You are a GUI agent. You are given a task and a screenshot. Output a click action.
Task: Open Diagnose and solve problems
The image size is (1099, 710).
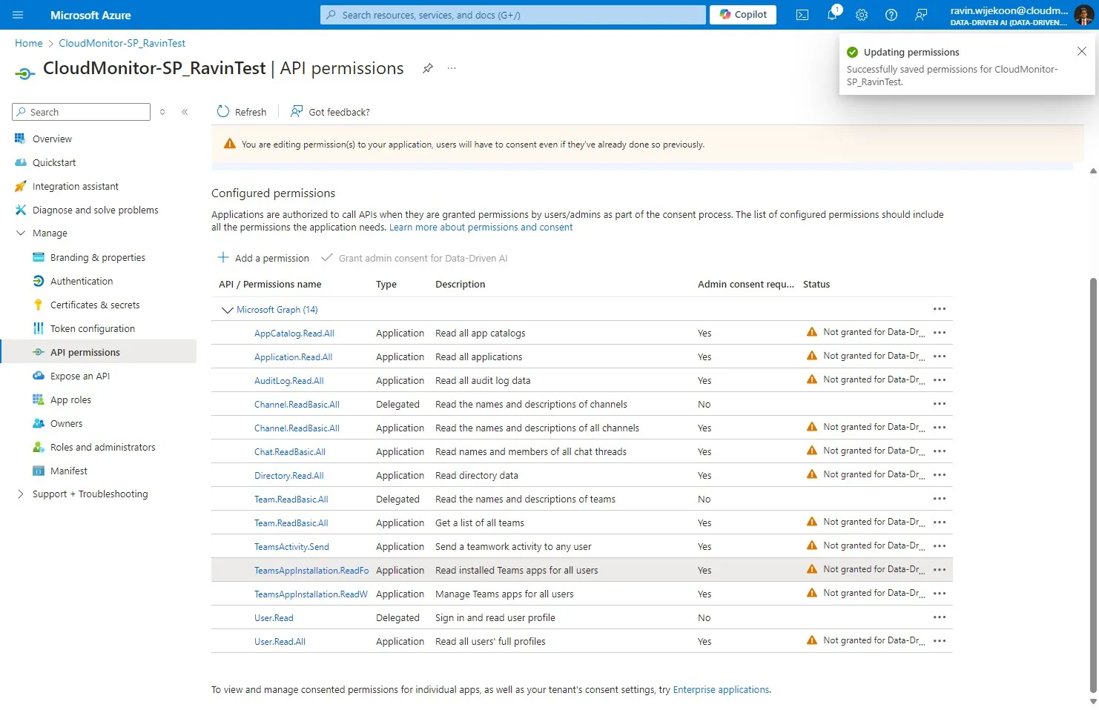96,210
